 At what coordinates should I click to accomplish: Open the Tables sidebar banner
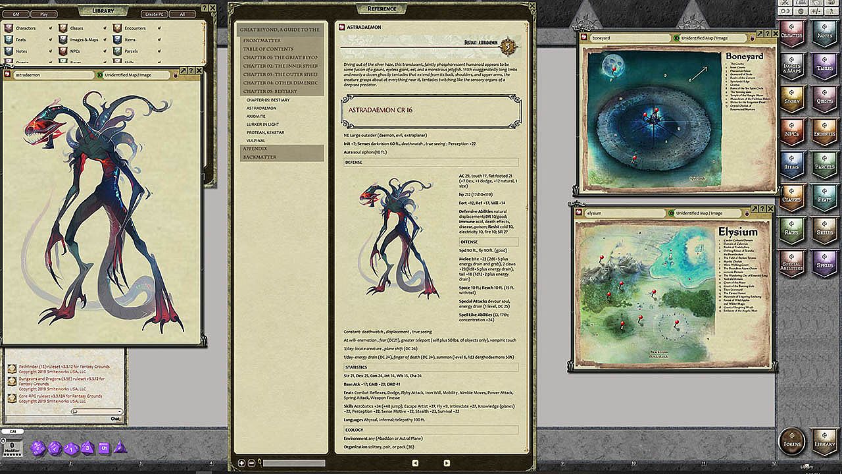824,66
